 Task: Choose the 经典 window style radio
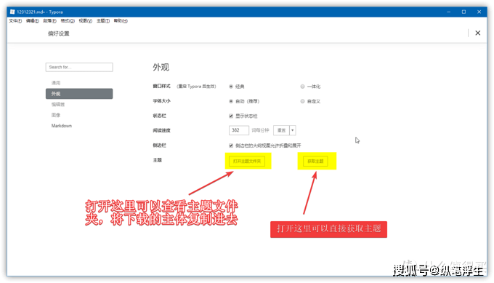[231, 87]
